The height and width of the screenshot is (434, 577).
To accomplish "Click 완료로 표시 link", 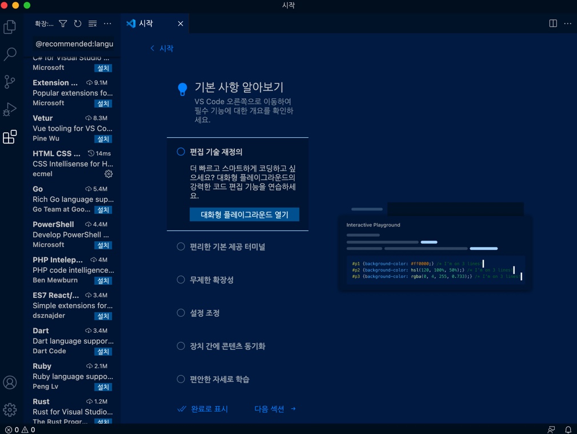I will tap(202, 409).
